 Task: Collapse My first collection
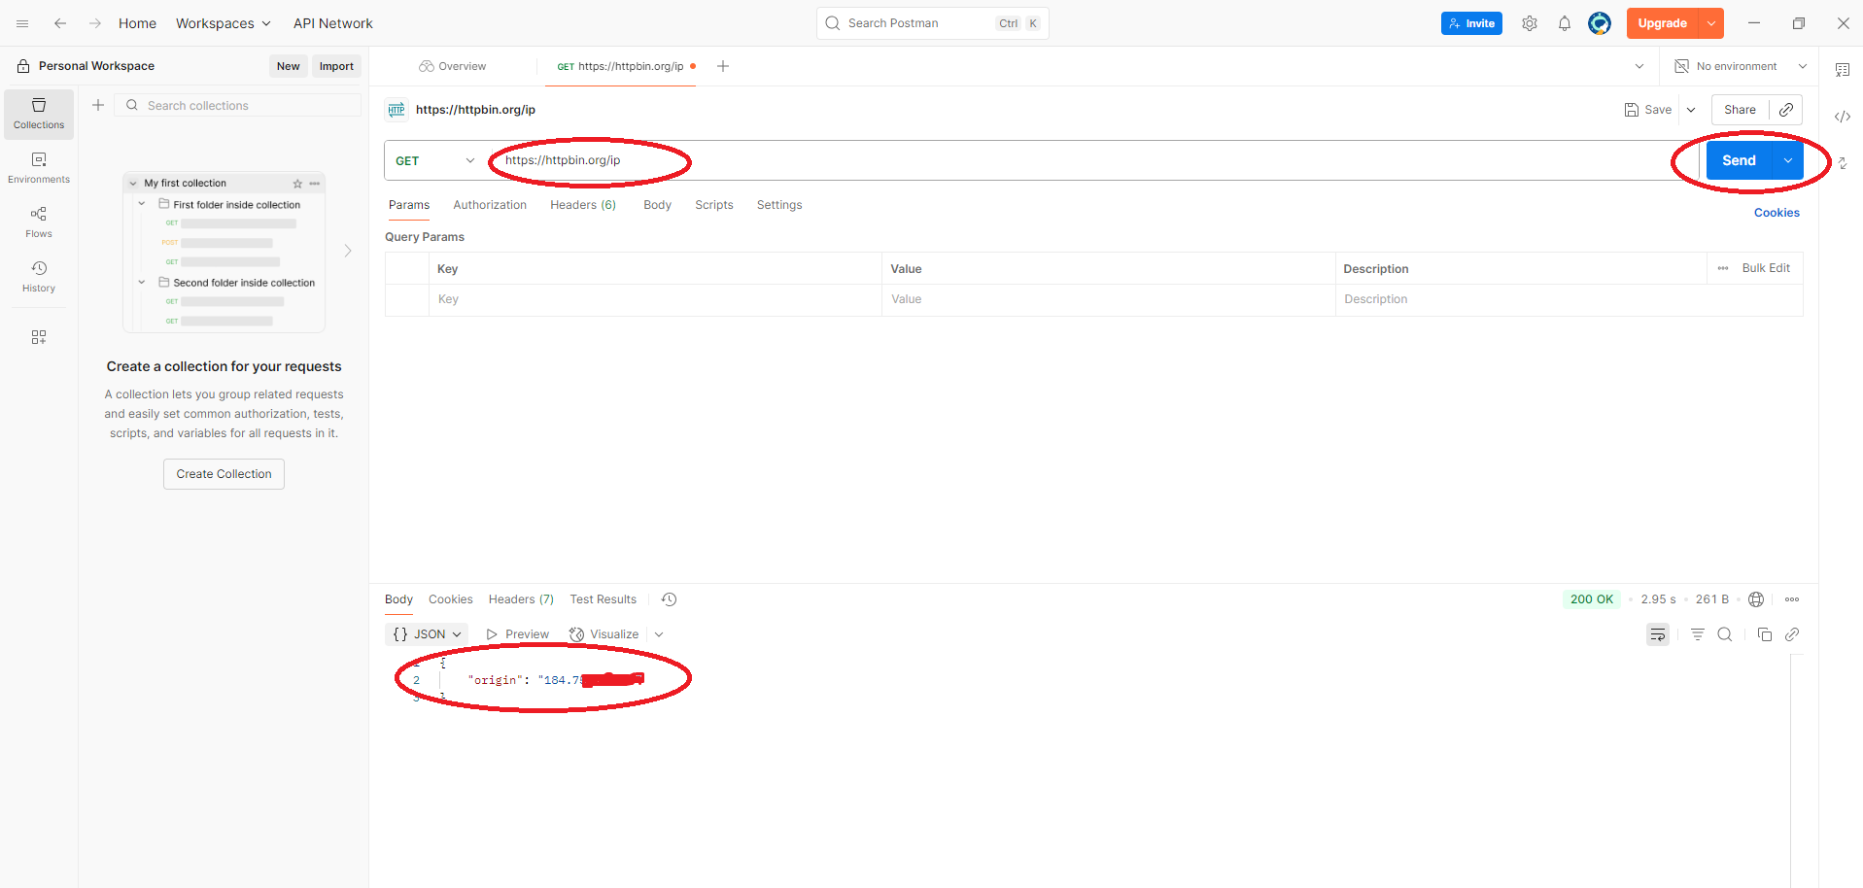click(133, 184)
